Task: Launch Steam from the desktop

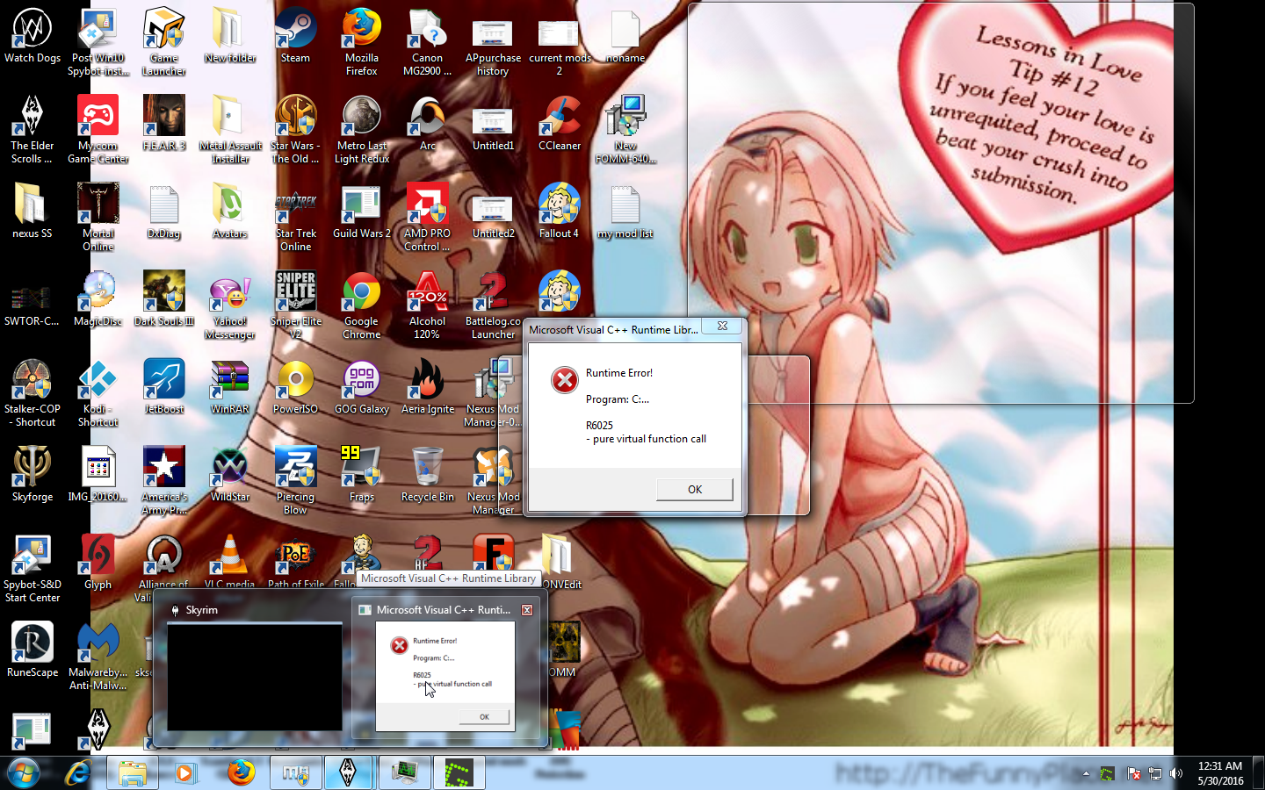Action: tap(295, 36)
